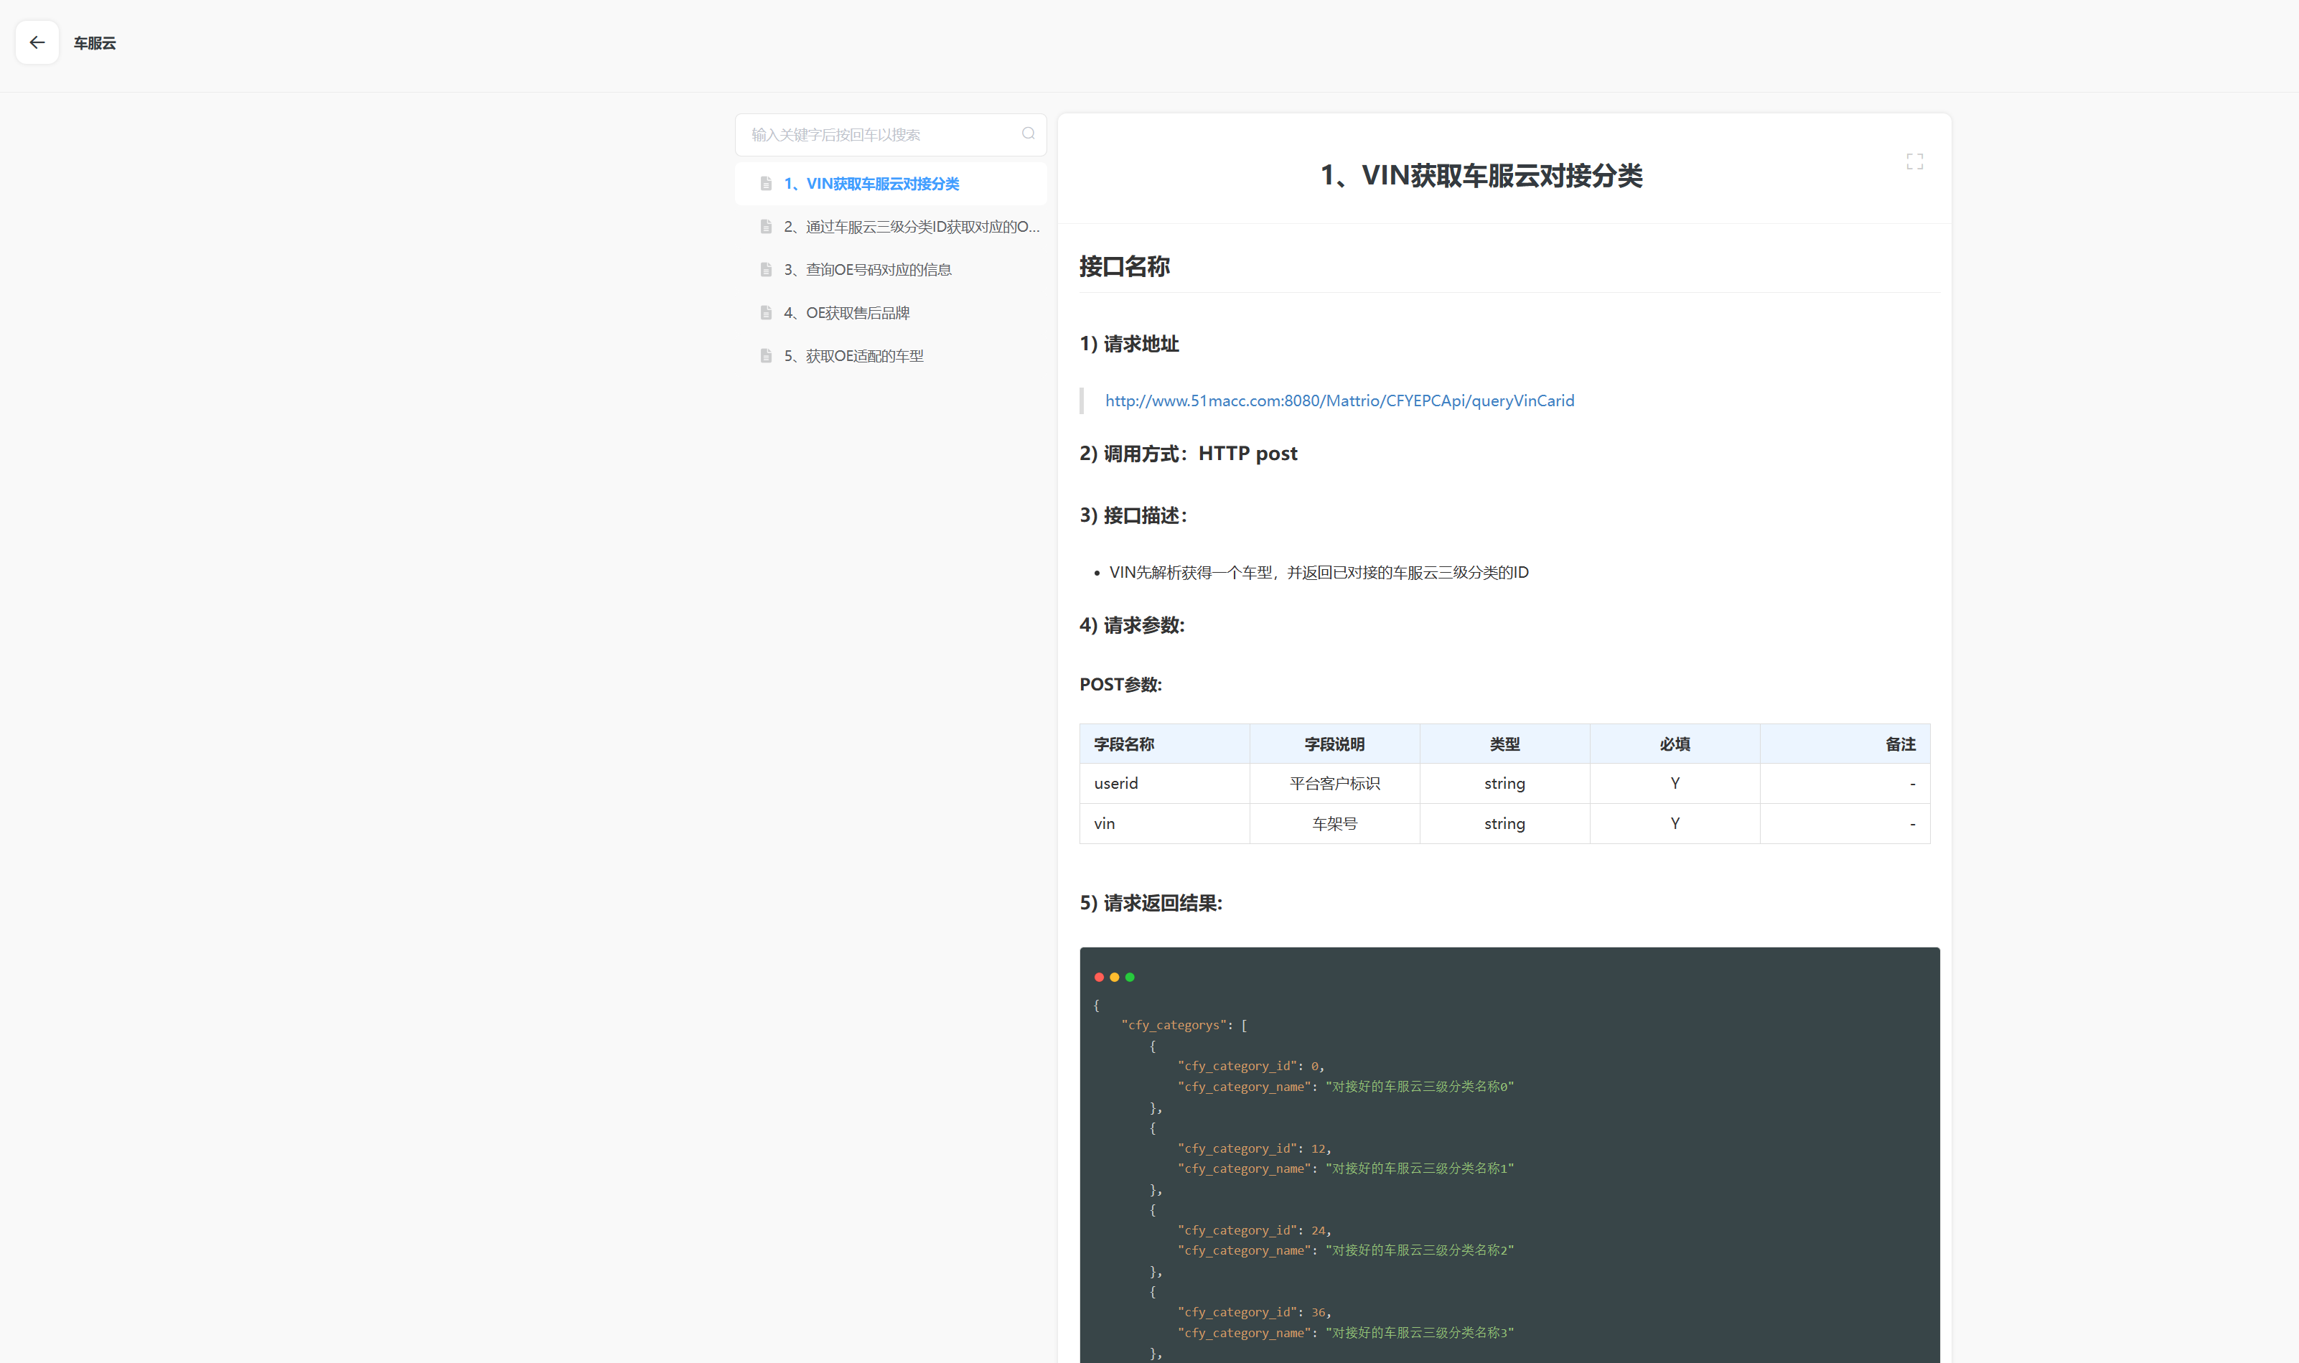Click the Y required cell in userid row
Image resolution: width=2299 pixels, height=1363 pixels.
coord(1675,784)
